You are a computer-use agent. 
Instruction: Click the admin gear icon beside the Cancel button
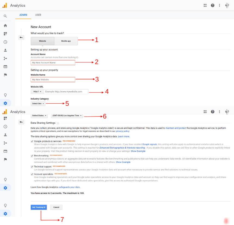click(5, 214)
